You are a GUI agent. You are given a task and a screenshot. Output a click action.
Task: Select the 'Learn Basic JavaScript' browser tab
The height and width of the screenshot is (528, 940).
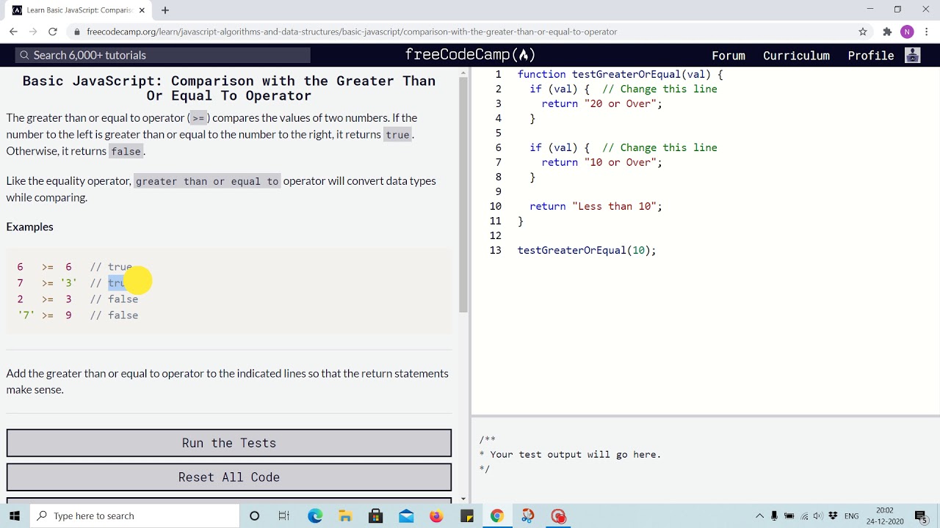point(79,10)
